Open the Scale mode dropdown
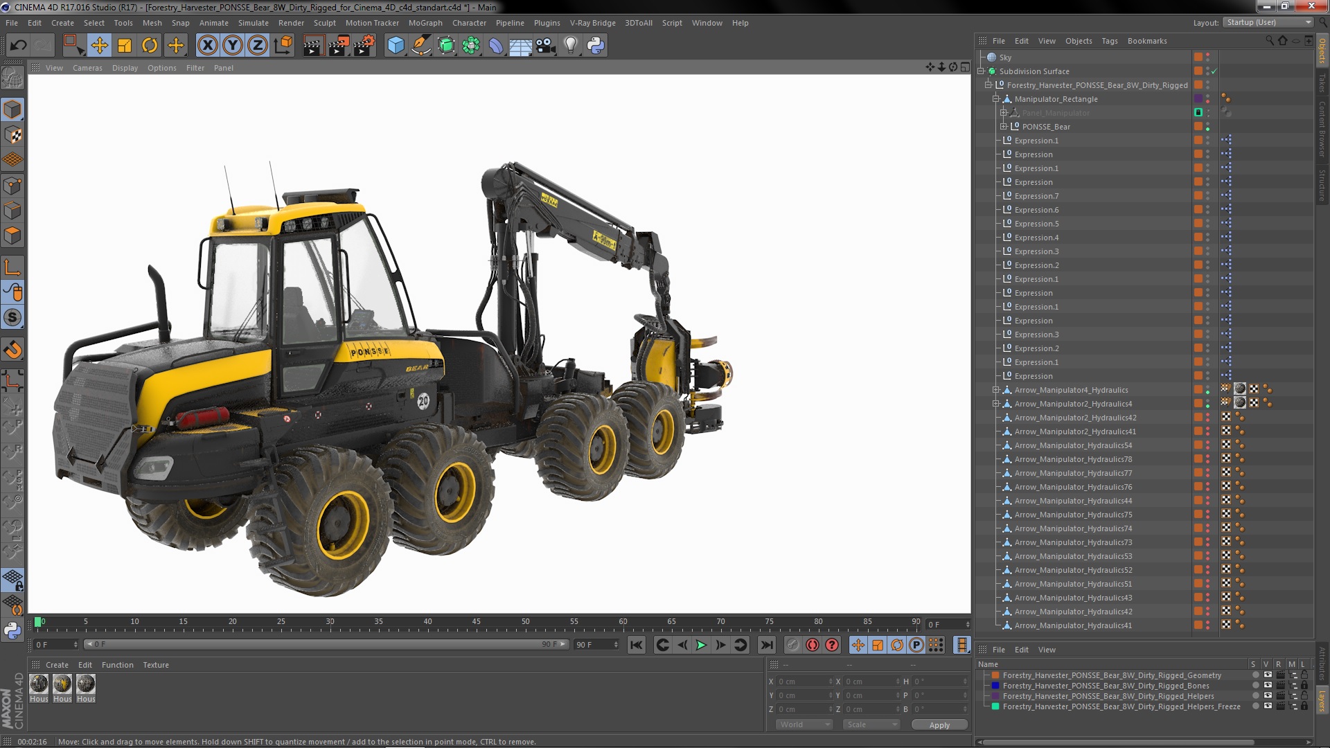Viewport: 1330px width, 748px height. (x=871, y=724)
